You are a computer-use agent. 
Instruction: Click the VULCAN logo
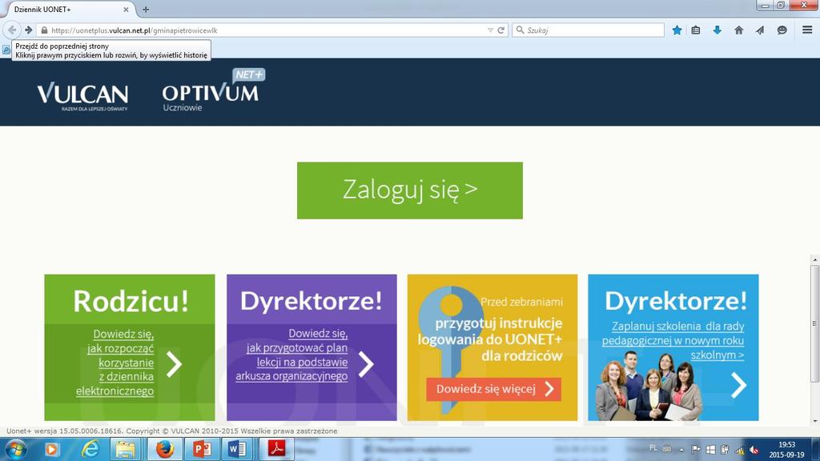click(x=82, y=96)
